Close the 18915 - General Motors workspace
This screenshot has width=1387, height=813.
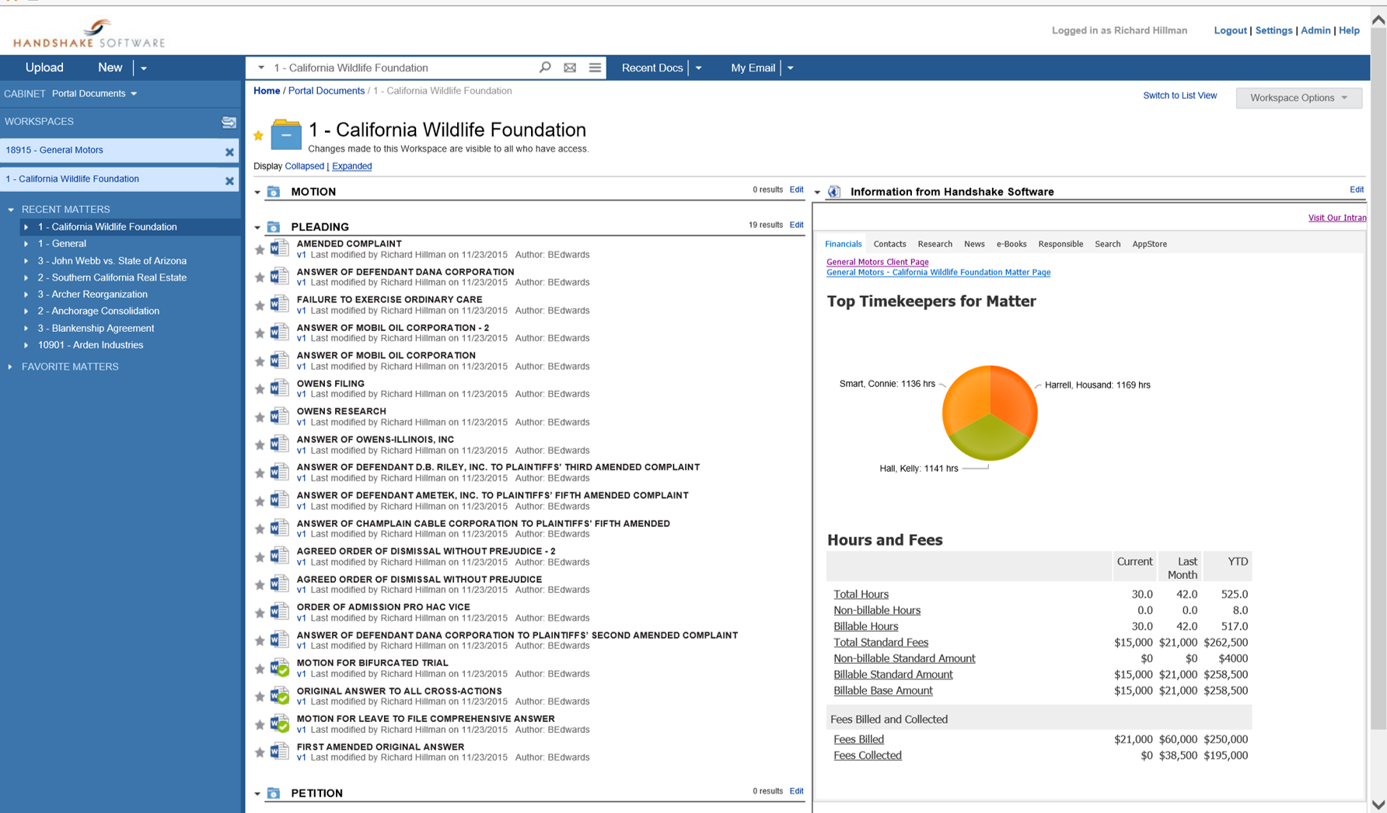(229, 152)
